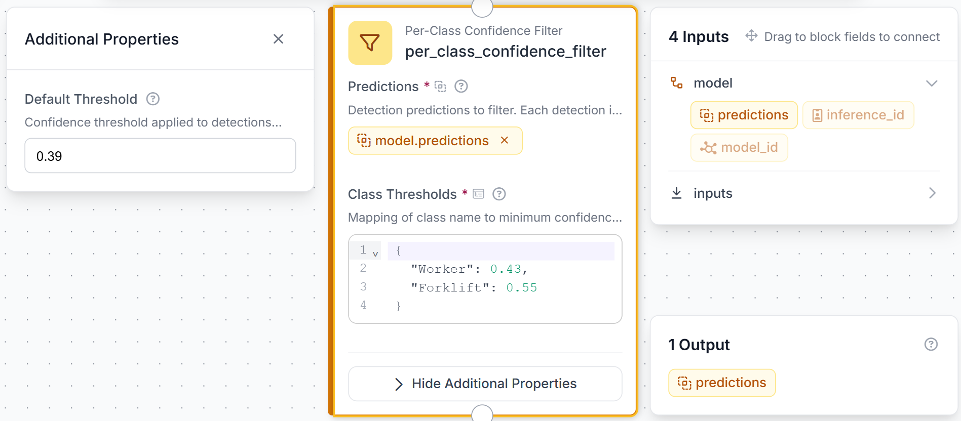
Task: Remove the model.predictions selection
Action: coord(505,140)
